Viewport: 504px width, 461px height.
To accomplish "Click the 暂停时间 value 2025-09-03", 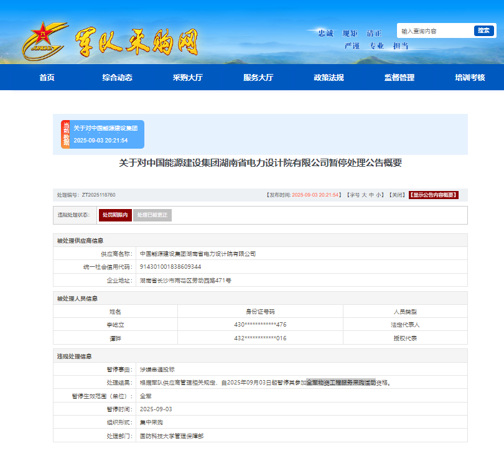I will tap(156, 409).
